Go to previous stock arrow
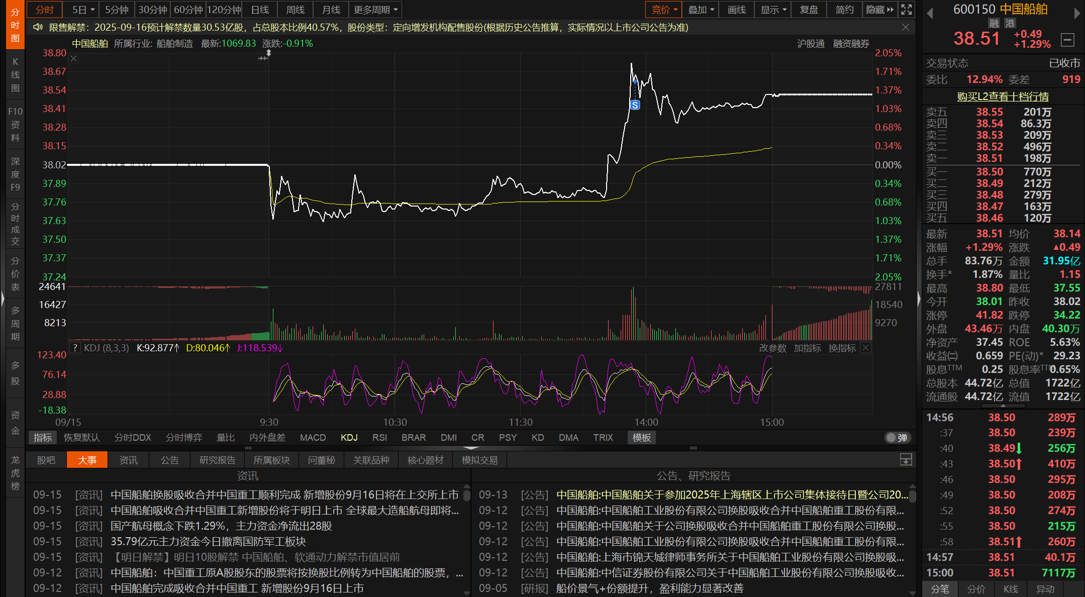Image resolution: width=1085 pixels, height=597 pixels. (930, 14)
